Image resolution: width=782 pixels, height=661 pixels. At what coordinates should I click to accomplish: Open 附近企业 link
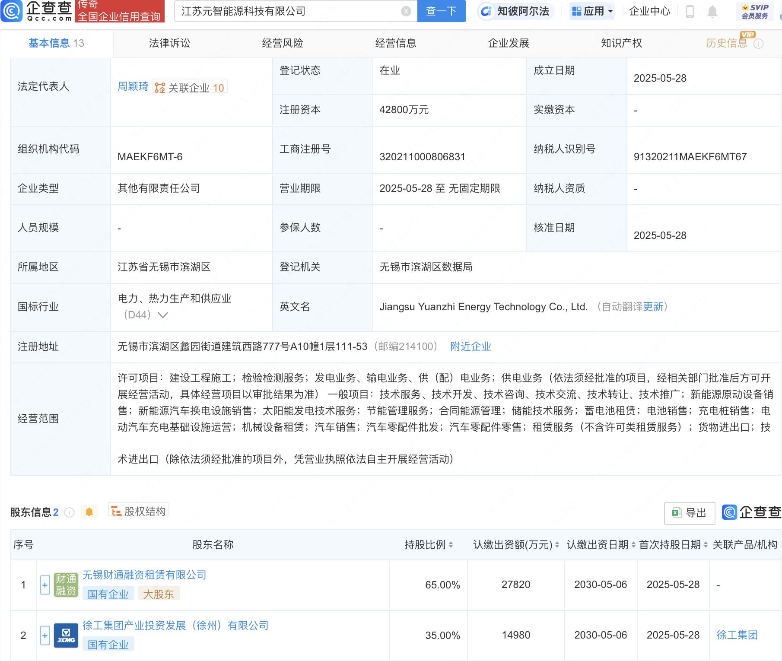click(x=470, y=346)
